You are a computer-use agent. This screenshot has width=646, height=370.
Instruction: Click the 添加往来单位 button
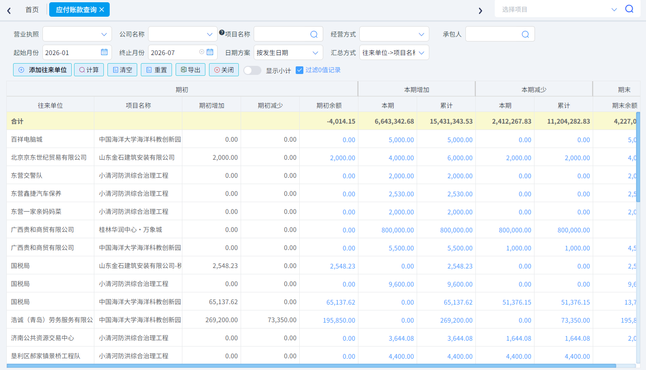tap(42, 70)
